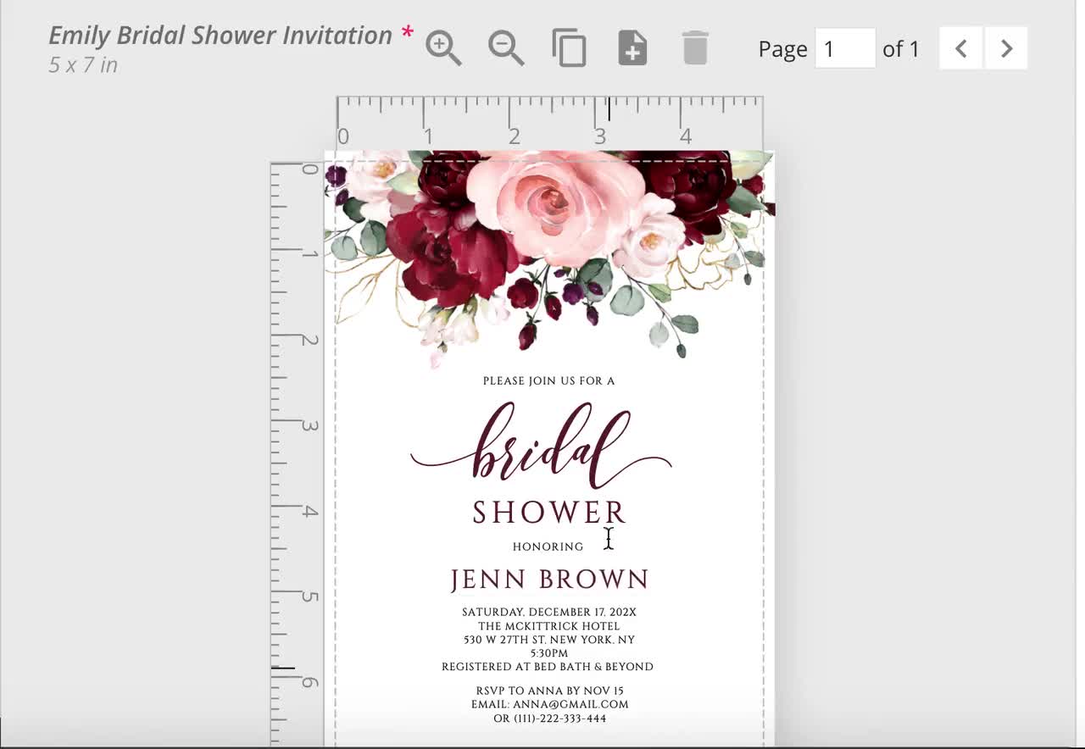Click 'EMAIL: ANNA@GMAIL.COM' line

coord(550,704)
